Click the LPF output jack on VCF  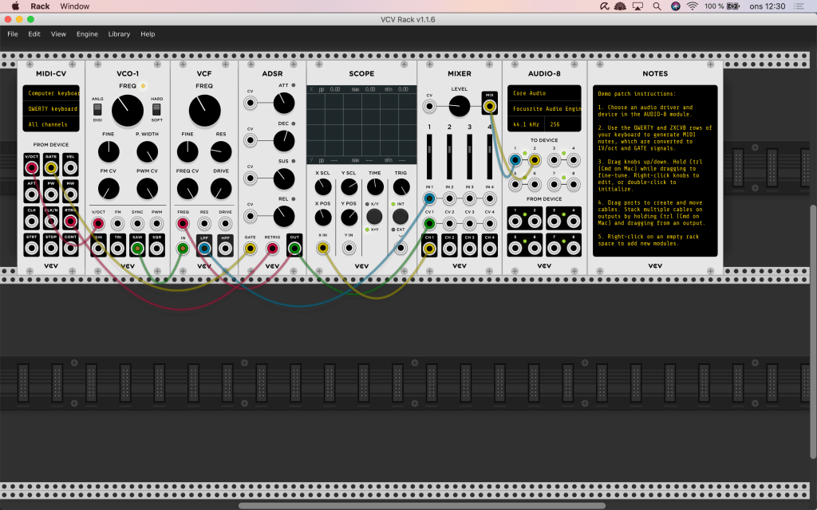(x=204, y=249)
